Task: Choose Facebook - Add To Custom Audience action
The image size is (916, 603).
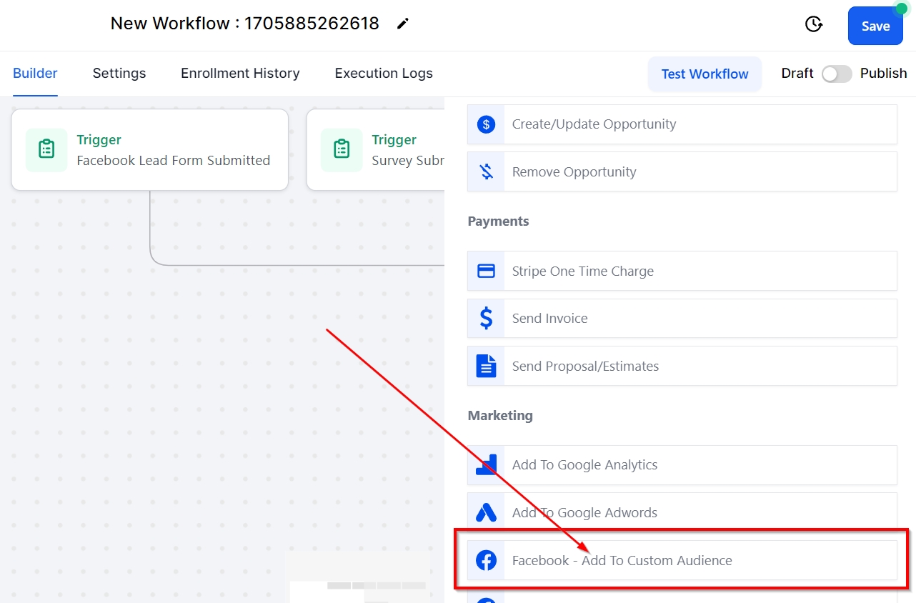Action: pos(622,561)
